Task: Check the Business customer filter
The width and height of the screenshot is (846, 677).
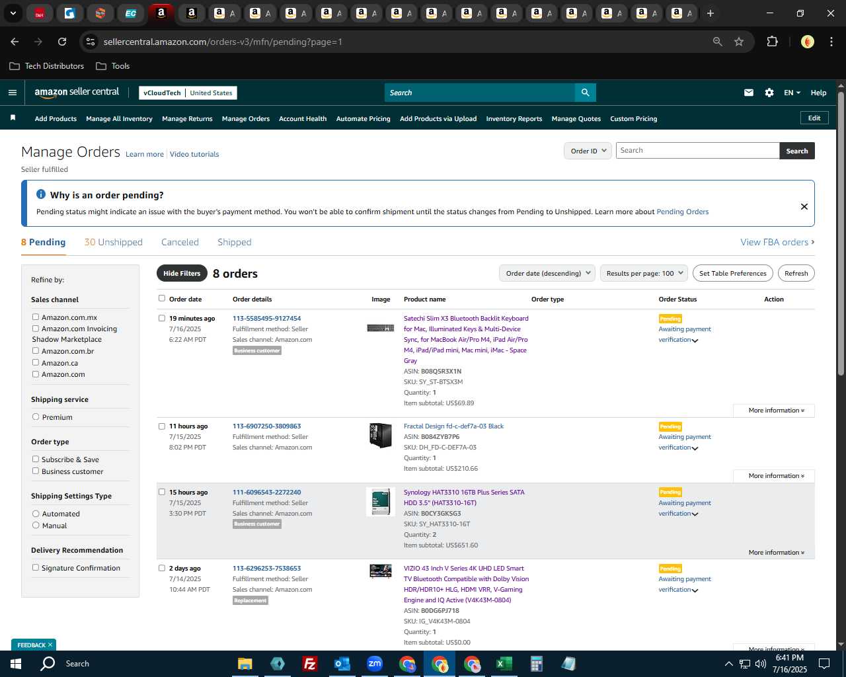Action: pyautogui.click(x=36, y=471)
